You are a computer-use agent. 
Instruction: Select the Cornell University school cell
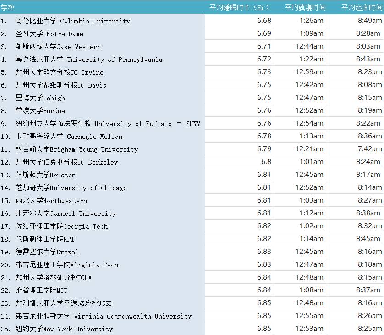coord(66,213)
